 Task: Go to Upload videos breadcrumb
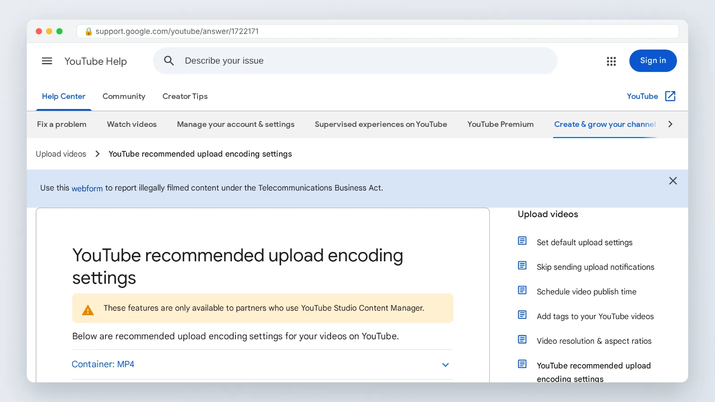click(61, 154)
